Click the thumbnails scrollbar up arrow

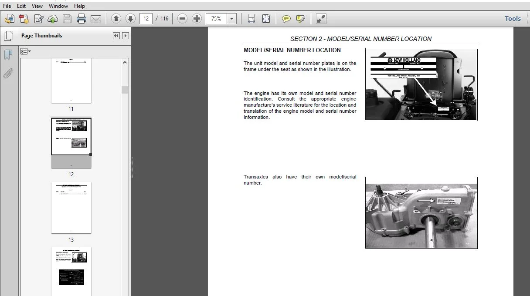click(x=125, y=62)
